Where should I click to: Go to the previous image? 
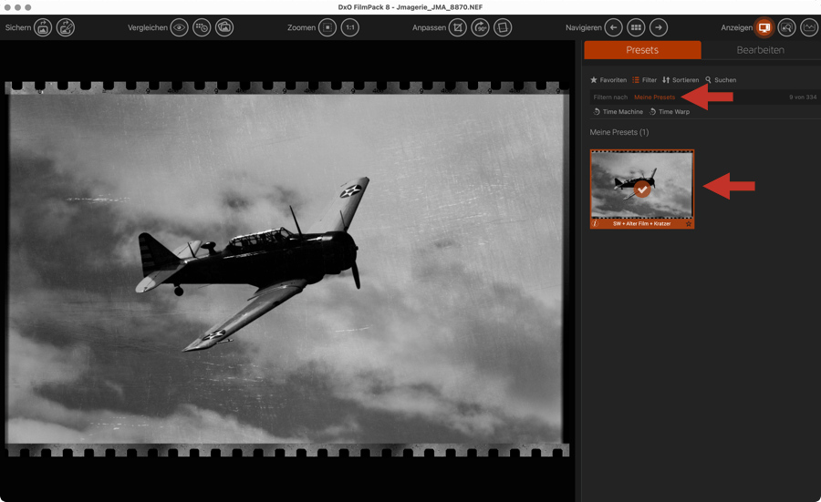pos(613,28)
